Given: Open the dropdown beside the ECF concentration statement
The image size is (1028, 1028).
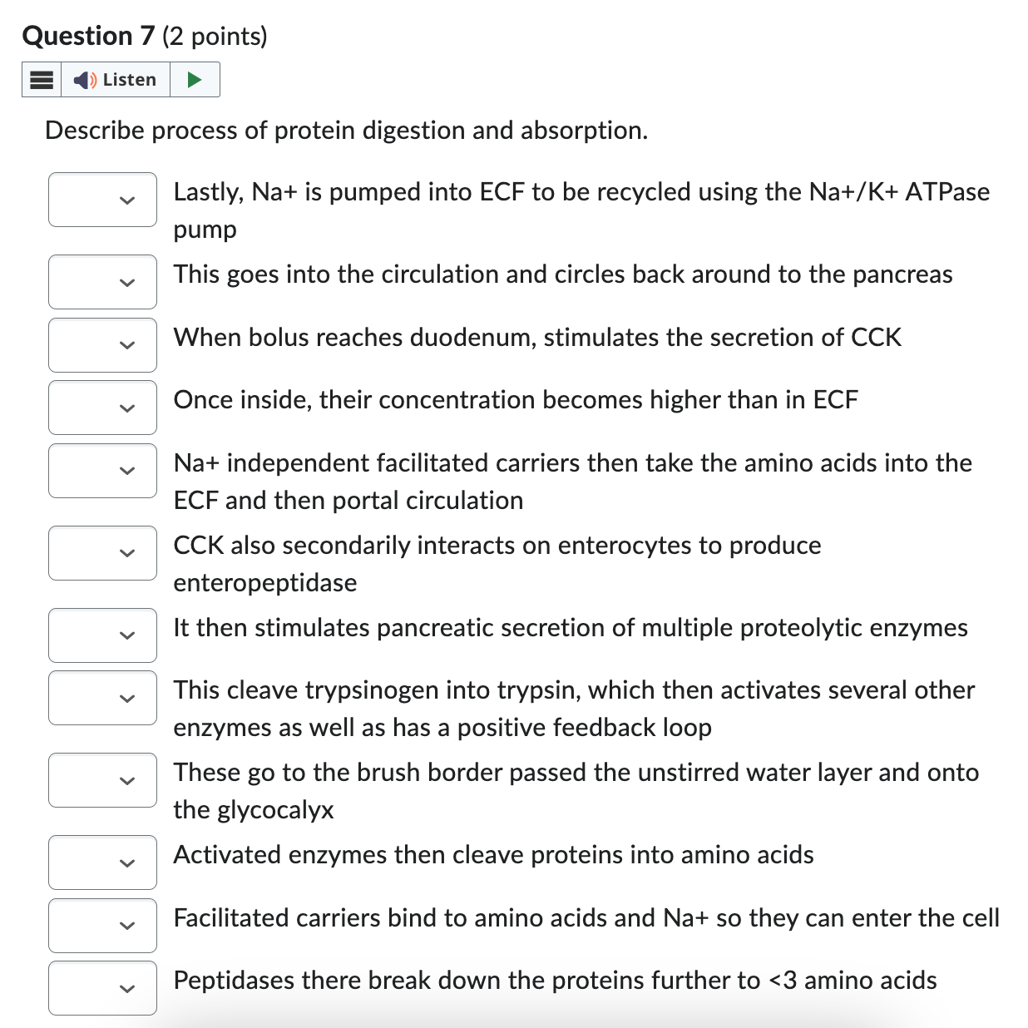Looking at the screenshot, I should (102, 408).
